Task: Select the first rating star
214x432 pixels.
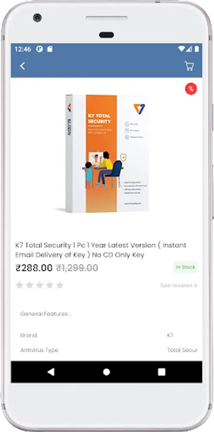Action: tap(19, 285)
